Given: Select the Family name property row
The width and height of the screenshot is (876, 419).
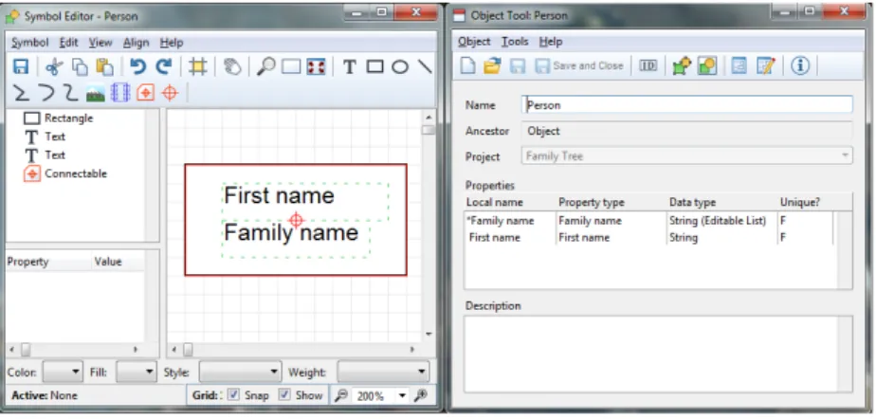Looking at the screenshot, I should [x=648, y=221].
